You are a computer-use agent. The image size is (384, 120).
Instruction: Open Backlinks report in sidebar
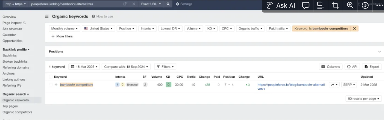click(10, 55)
